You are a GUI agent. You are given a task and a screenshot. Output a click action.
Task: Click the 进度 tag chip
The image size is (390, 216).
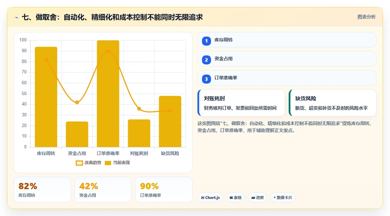point(257,198)
